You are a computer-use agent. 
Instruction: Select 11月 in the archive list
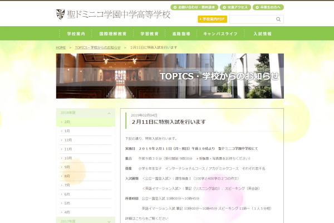(x=86, y=149)
